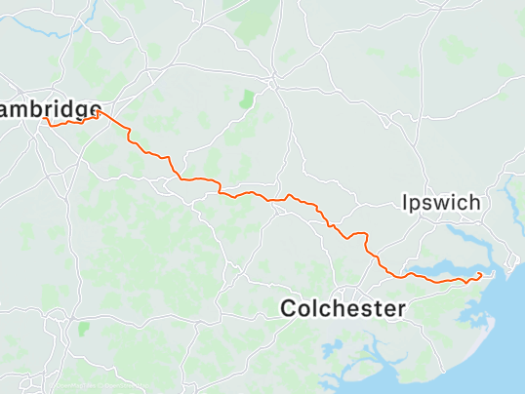Select the small bright green park north of the route

247,99
